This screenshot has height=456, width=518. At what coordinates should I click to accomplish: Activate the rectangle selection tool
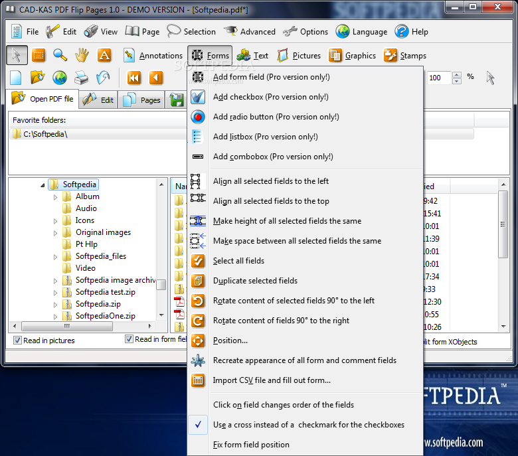click(39, 55)
